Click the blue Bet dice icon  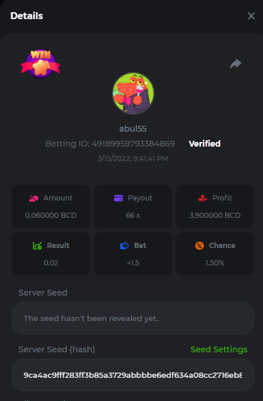point(125,246)
